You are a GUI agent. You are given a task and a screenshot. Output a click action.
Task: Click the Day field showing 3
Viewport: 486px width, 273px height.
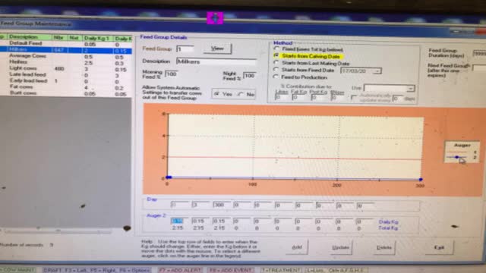point(200,205)
